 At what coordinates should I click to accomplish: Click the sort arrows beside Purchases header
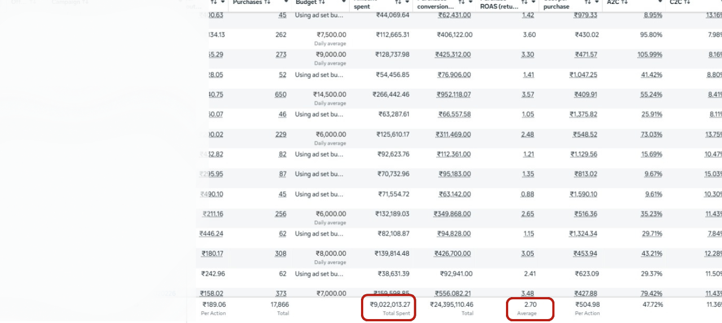(267, 2)
